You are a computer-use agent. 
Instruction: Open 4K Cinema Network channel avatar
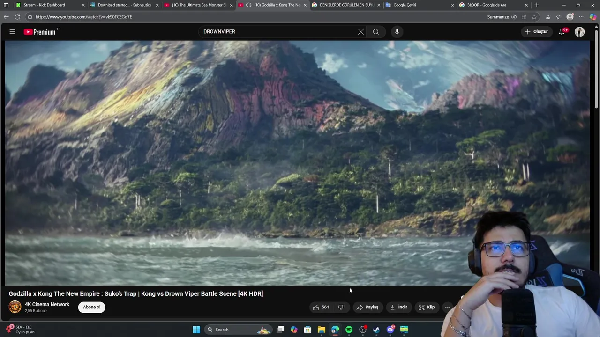pyautogui.click(x=15, y=307)
